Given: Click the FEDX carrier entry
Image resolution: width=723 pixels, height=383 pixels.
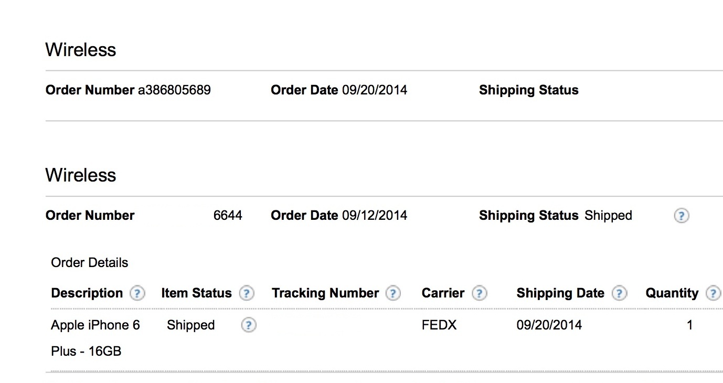Looking at the screenshot, I should coord(439,325).
